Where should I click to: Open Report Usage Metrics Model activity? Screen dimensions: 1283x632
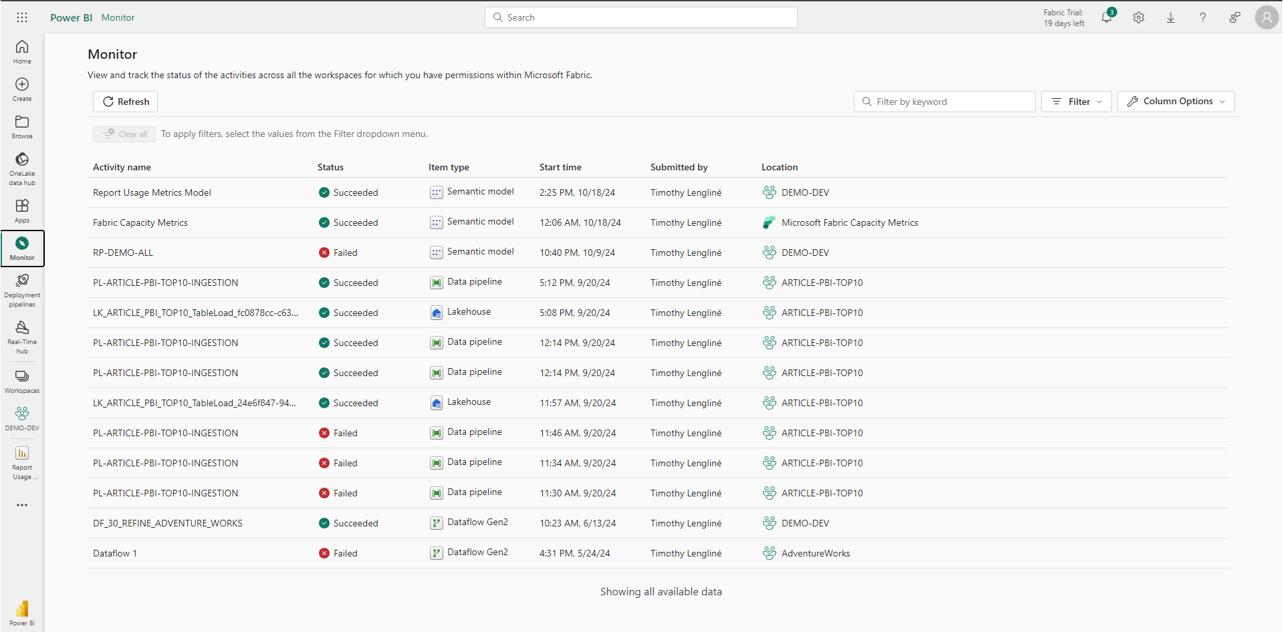click(152, 192)
